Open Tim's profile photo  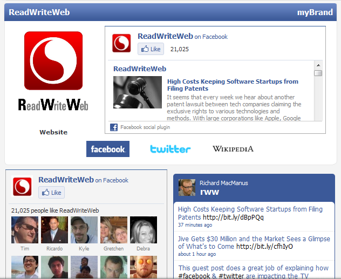(25, 230)
